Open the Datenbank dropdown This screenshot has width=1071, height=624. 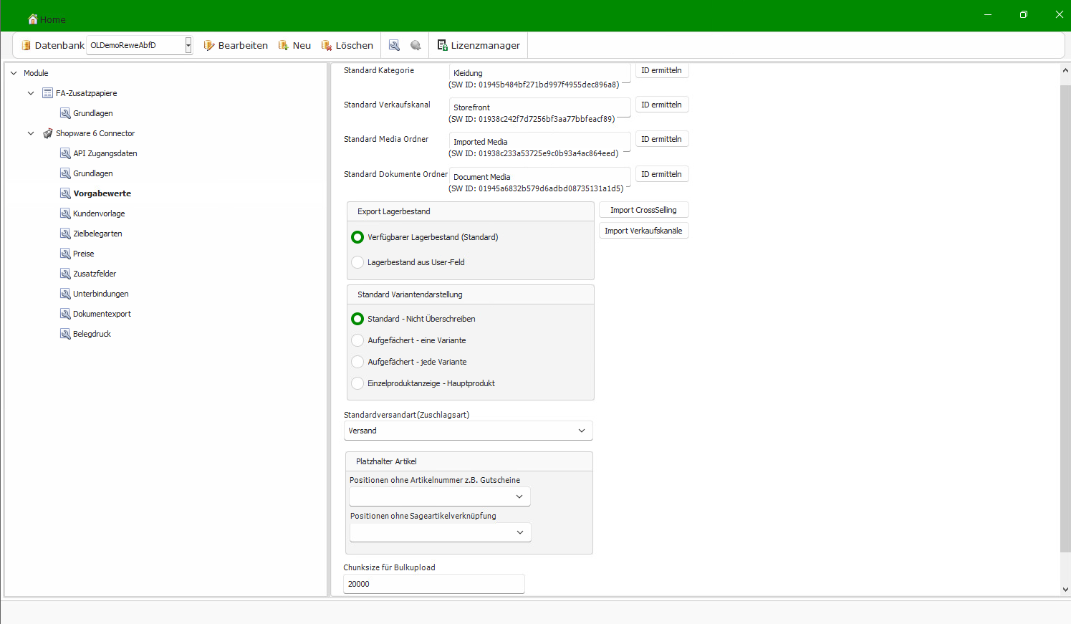188,45
